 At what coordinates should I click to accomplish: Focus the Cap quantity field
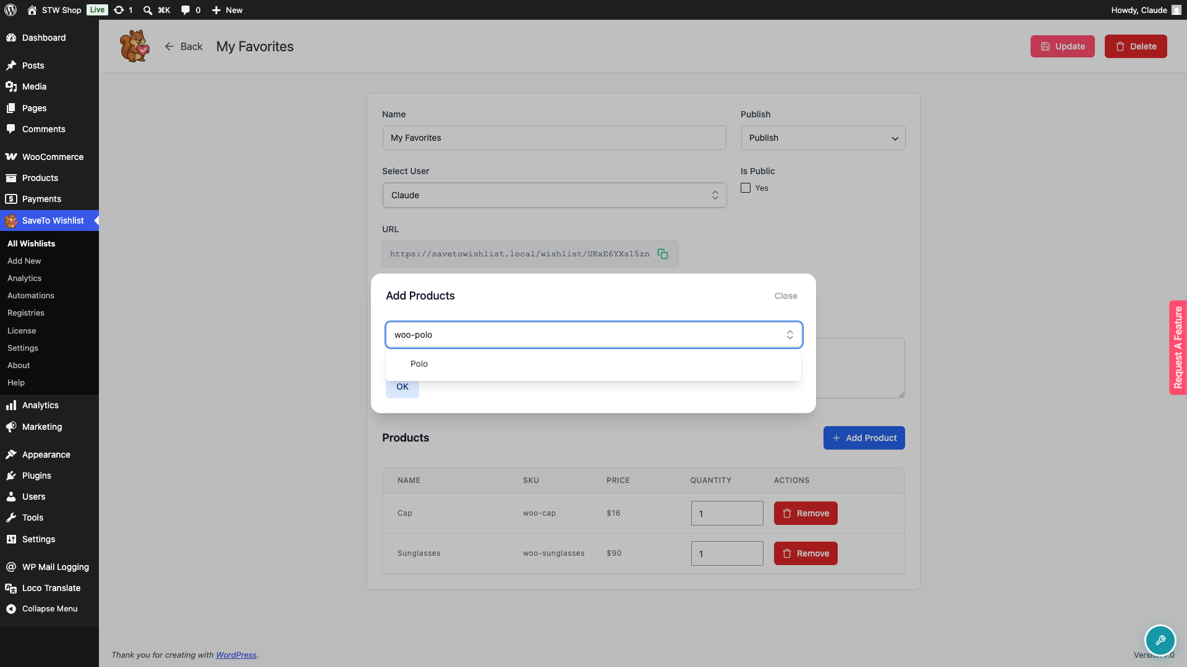pyautogui.click(x=727, y=513)
